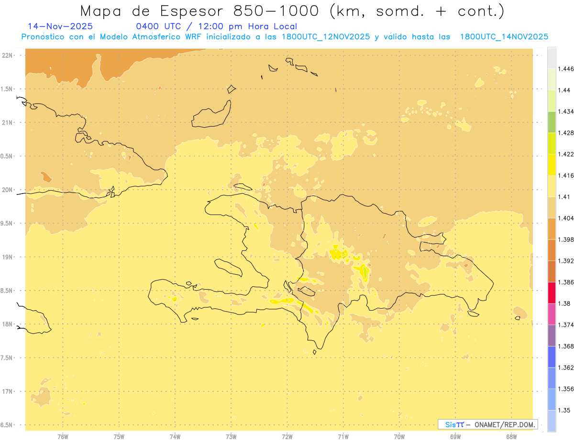Click the latitude label '19N'
Image resolution: width=574 pixels, height=443 pixels.
(7, 257)
